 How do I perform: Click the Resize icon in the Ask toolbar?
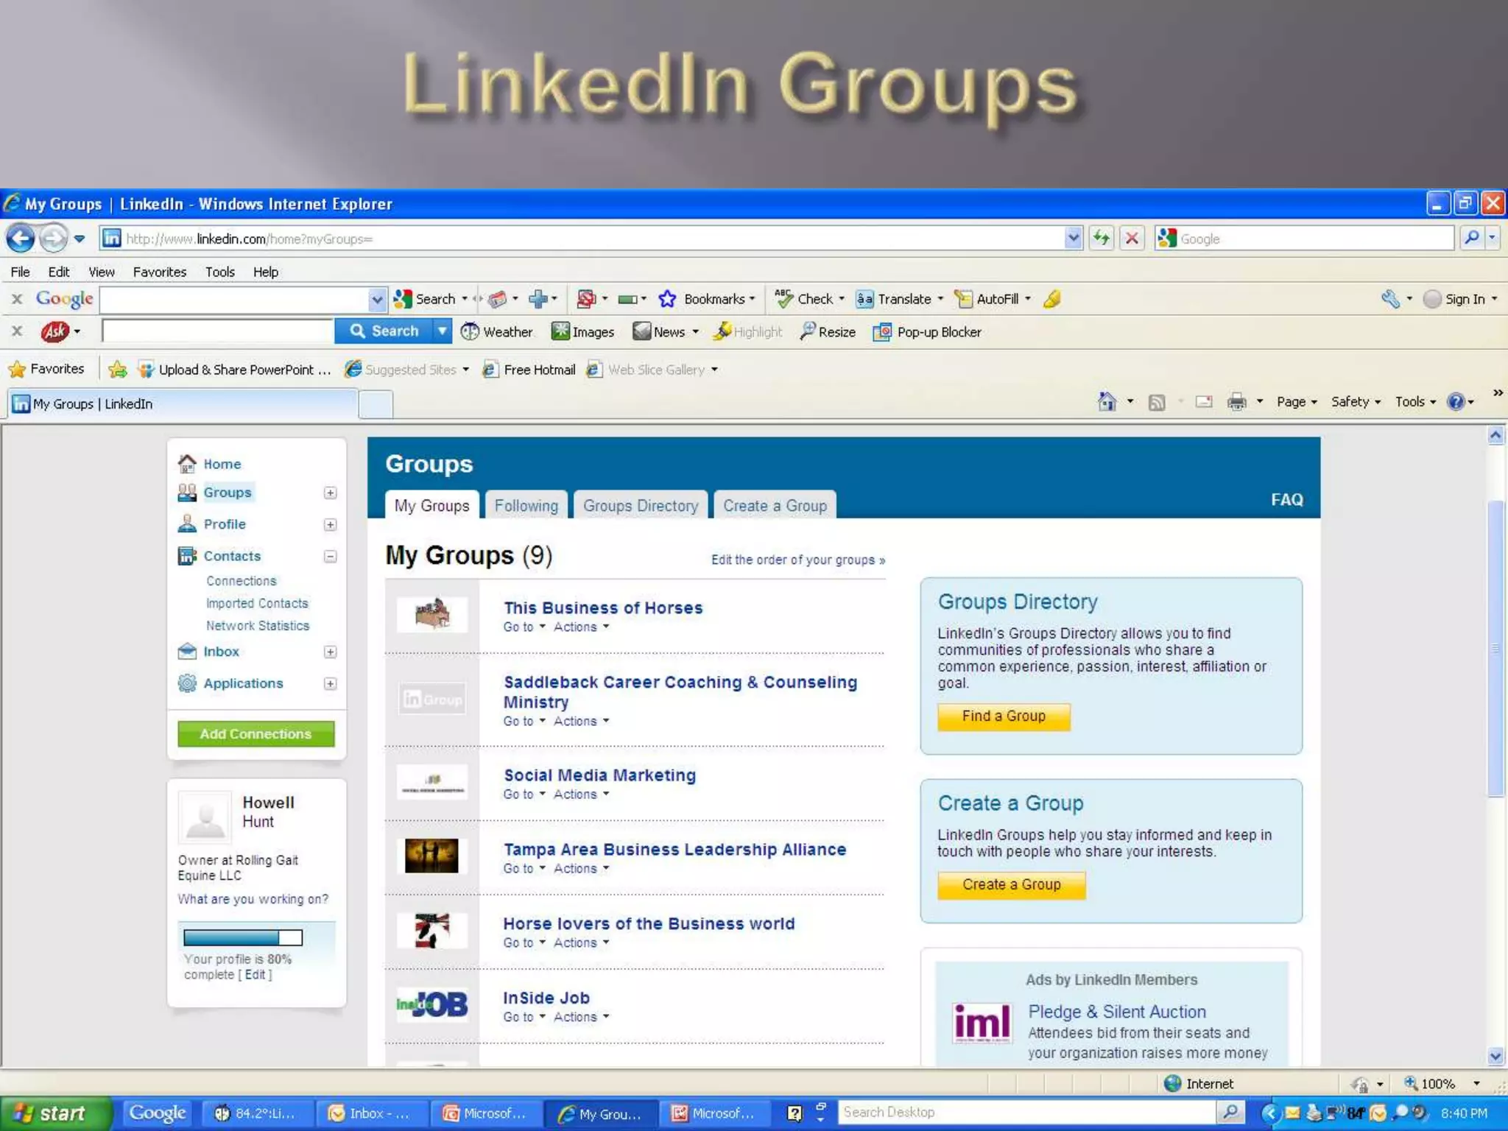808,331
